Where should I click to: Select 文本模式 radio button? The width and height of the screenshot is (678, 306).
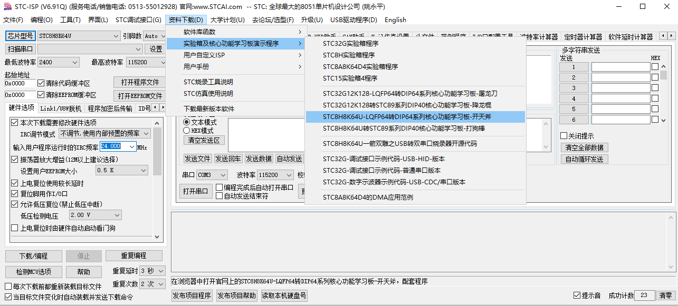click(186, 122)
